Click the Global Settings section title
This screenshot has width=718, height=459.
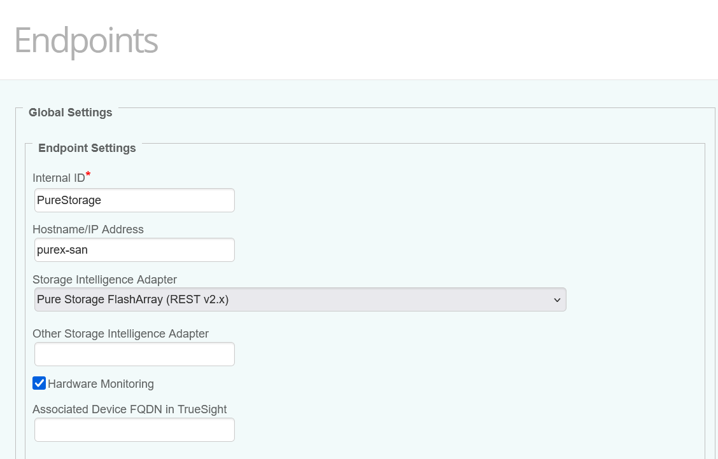tap(70, 113)
